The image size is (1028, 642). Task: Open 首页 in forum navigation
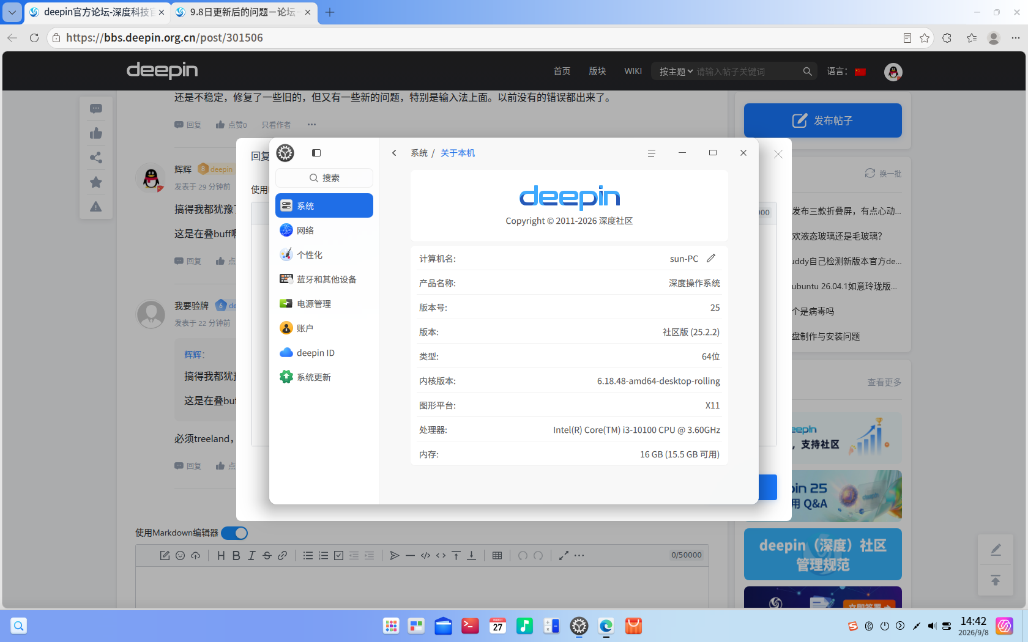[x=562, y=72]
